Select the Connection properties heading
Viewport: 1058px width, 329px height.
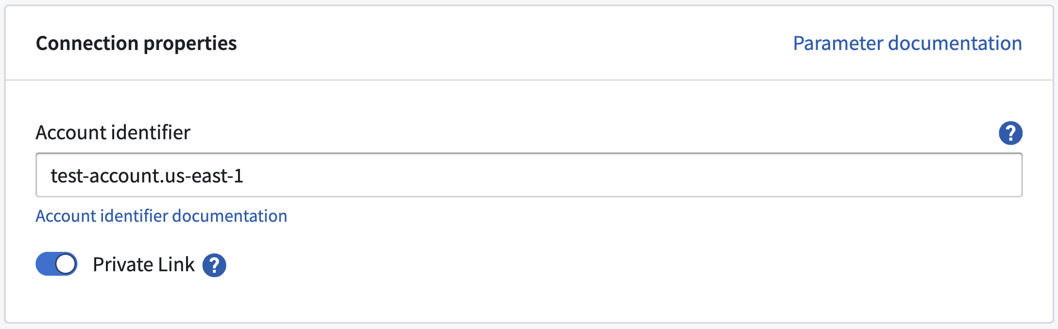pyautogui.click(x=137, y=43)
